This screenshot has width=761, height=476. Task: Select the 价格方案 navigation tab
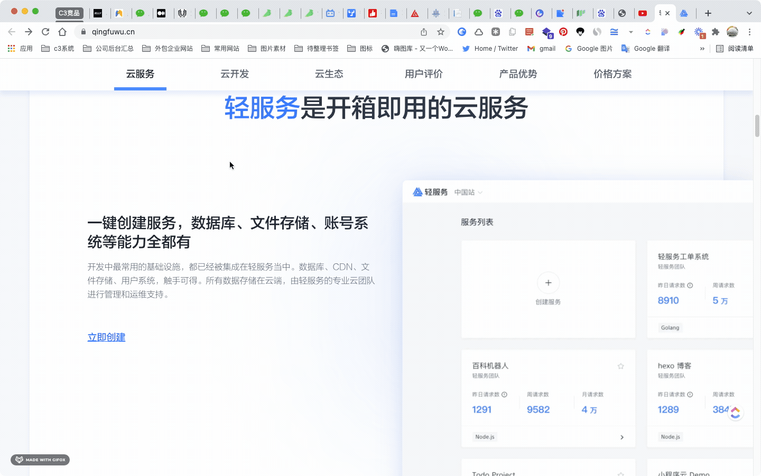coord(612,74)
